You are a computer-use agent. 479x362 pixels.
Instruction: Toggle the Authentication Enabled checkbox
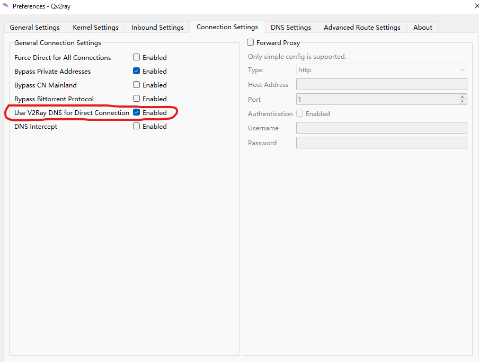(x=300, y=113)
